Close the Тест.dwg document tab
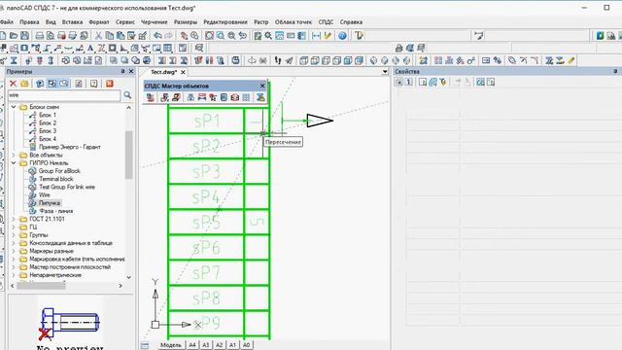This screenshot has width=622, height=350. click(x=183, y=72)
